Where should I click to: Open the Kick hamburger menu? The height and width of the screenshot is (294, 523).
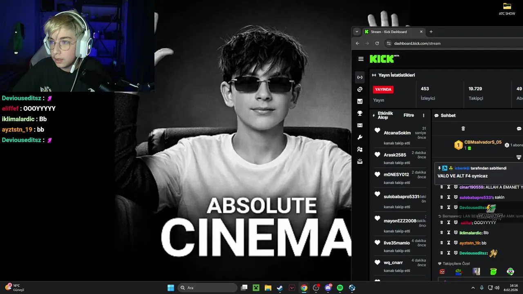(361, 59)
